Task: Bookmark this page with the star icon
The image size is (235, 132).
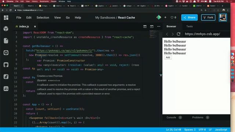Action: coord(206,10)
